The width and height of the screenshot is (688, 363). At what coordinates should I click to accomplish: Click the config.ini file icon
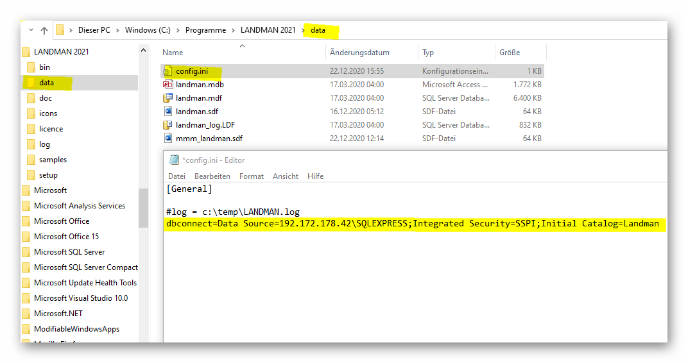tap(168, 71)
